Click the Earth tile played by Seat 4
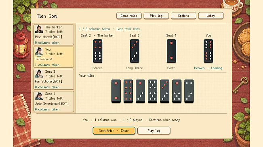 tap(171, 51)
